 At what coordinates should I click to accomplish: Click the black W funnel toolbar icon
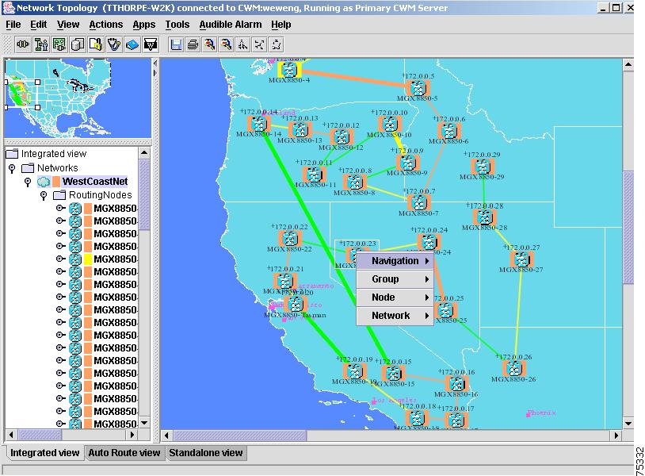pyautogui.click(x=151, y=44)
